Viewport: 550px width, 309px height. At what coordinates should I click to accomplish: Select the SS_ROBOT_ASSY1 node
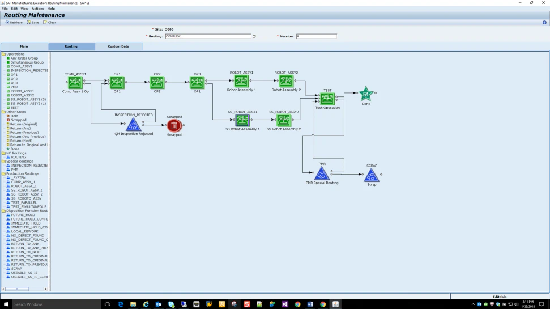coord(242,120)
